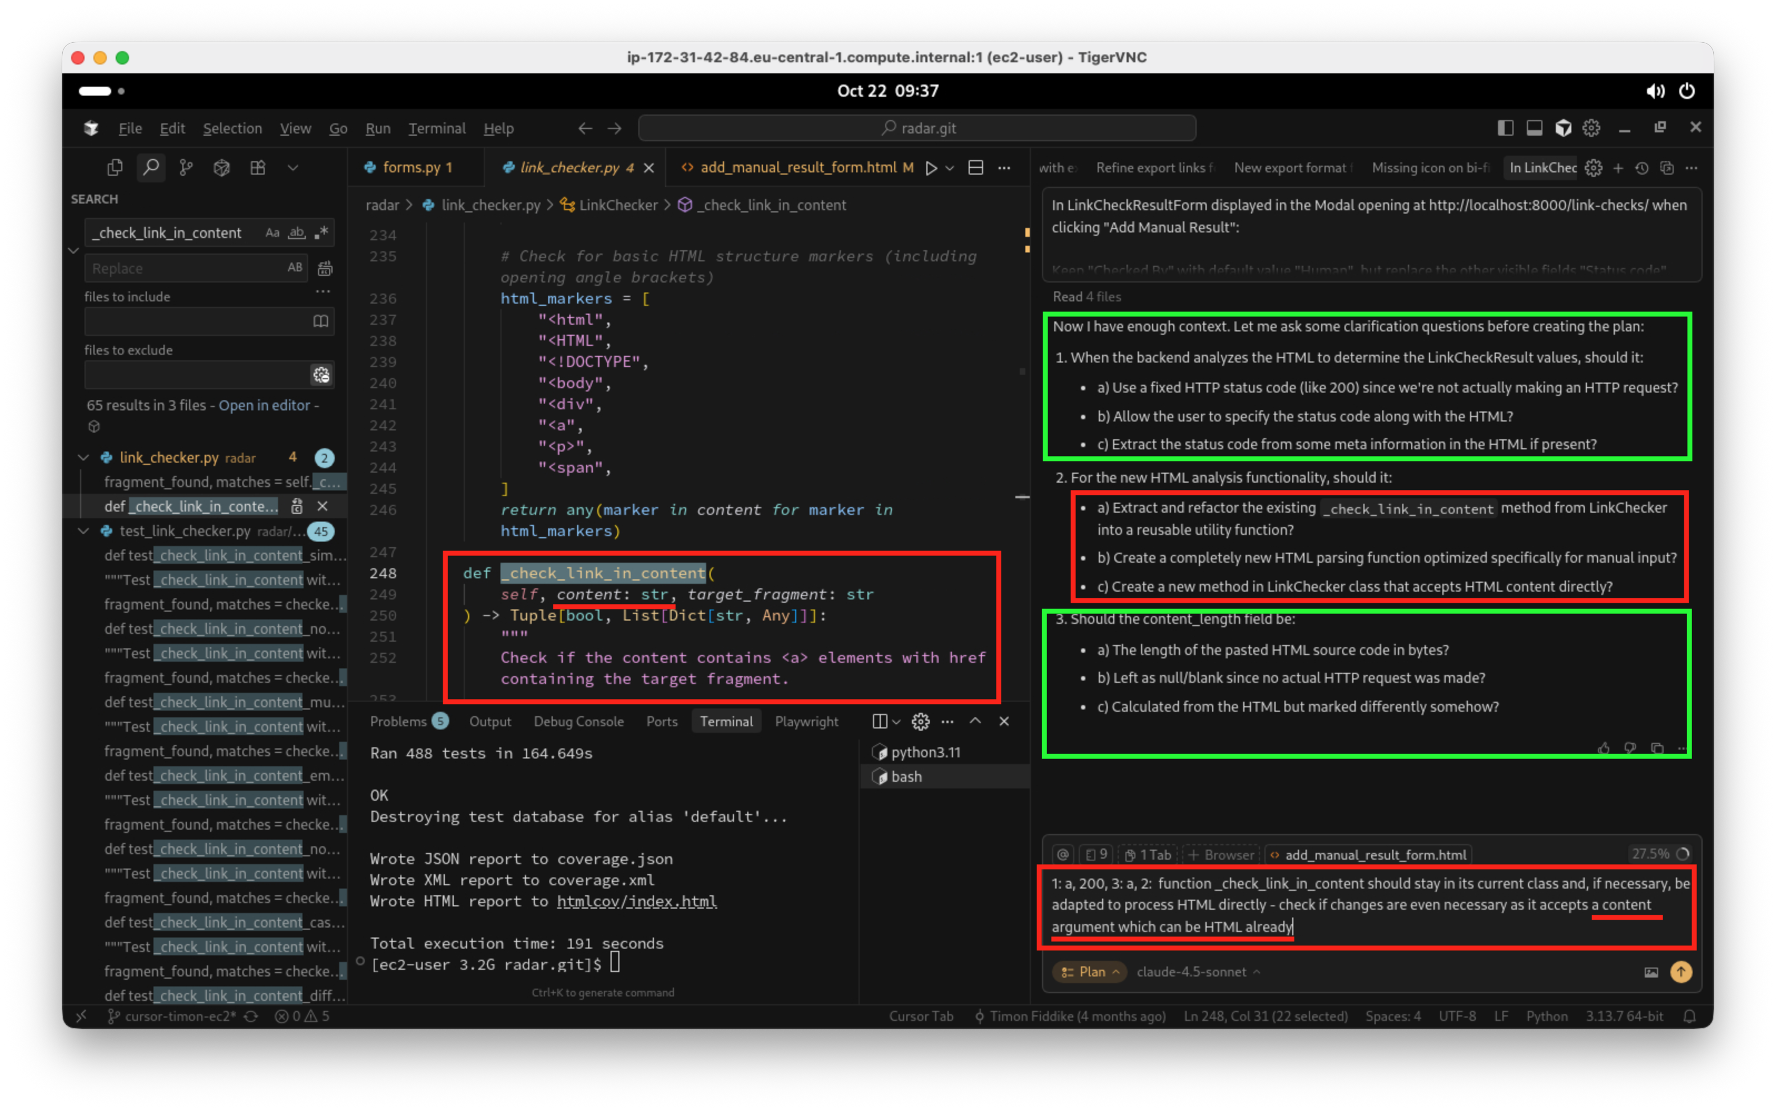Viewport: 1776px width, 1111px height.
Task: Open chat history clock icon
Action: [1641, 168]
